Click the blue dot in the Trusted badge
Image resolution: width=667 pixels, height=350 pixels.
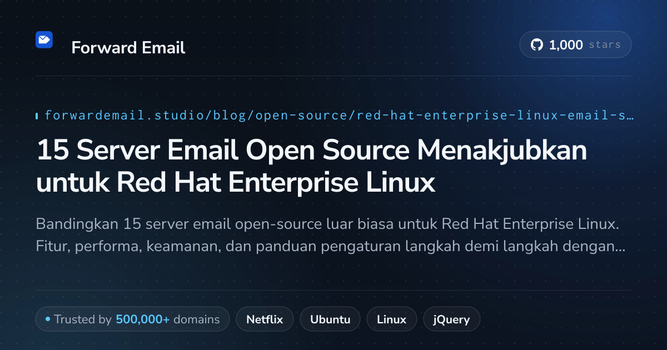[48, 319]
